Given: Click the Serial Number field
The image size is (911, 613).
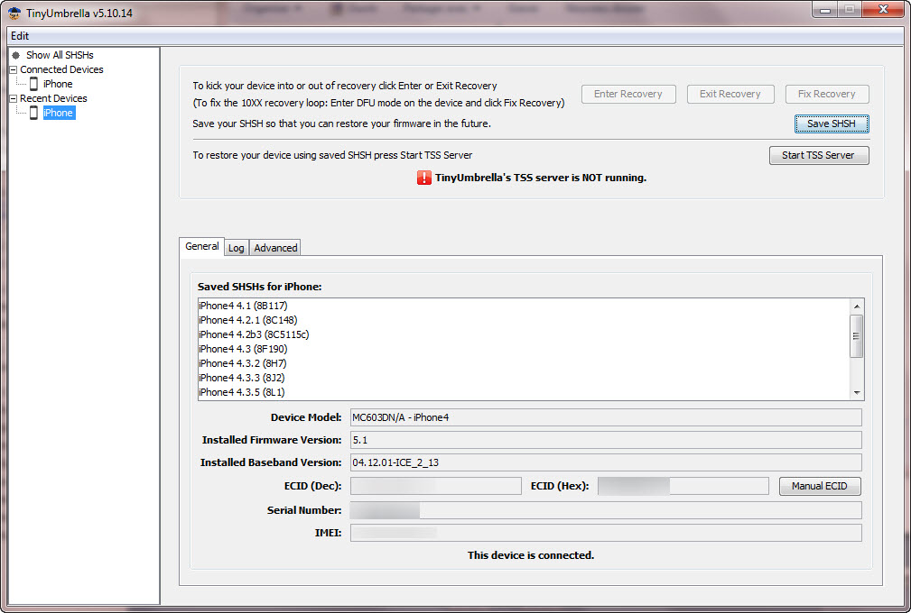Looking at the screenshot, I should pyautogui.click(x=606, y=510).
